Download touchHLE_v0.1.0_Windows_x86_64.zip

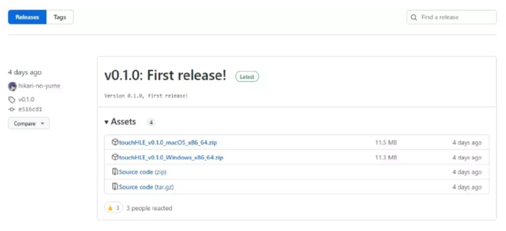coord(171,158)
